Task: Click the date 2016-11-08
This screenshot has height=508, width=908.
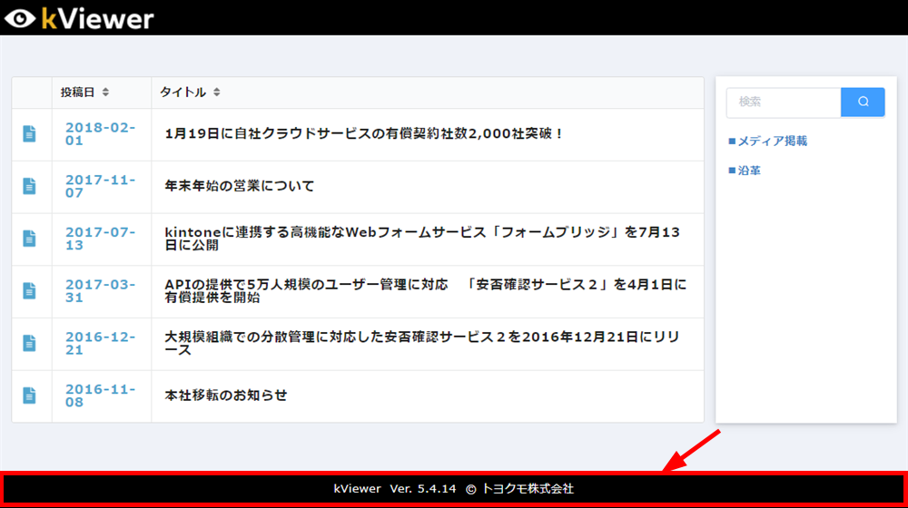Action: tap(100, 396)
